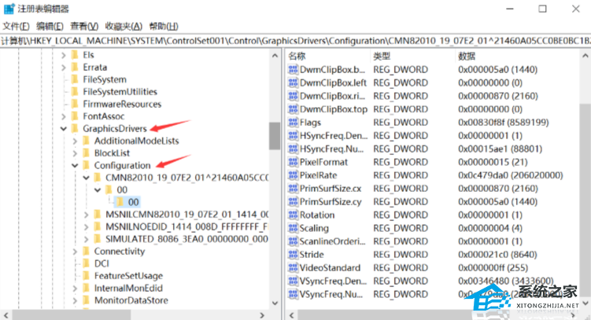Click the PrimSurfSize.cx value icon
591x320 pixels.
(x=293, y=189)
